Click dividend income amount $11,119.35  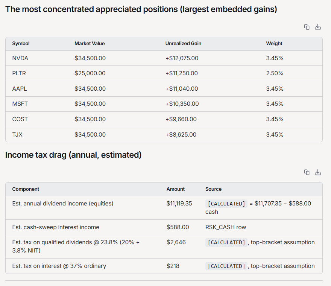click(179, 204)
